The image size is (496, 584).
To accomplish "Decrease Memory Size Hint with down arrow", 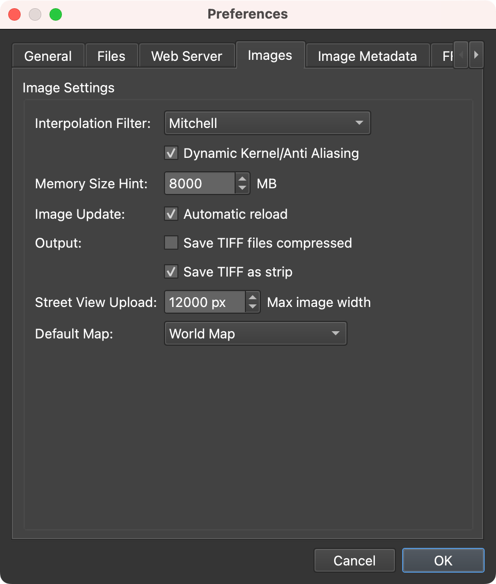I will (x=242, y=189).
